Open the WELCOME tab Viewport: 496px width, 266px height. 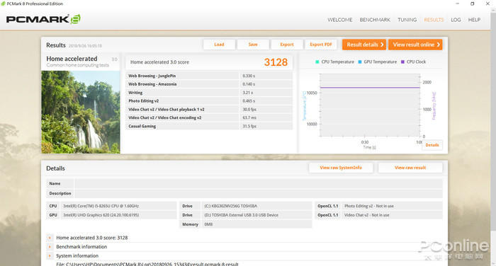(x=339, y=20)
